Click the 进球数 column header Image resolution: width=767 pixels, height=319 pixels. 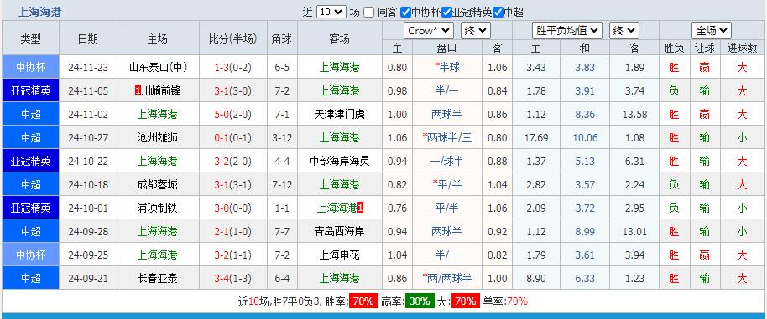(742, 48)
